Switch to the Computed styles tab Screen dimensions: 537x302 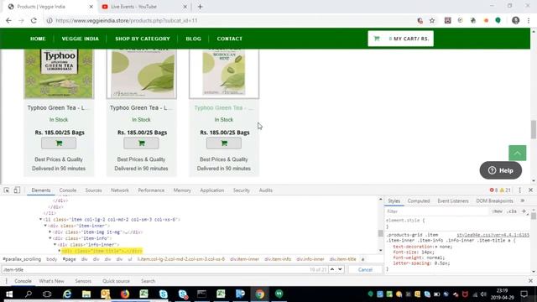tap(419, 201)
